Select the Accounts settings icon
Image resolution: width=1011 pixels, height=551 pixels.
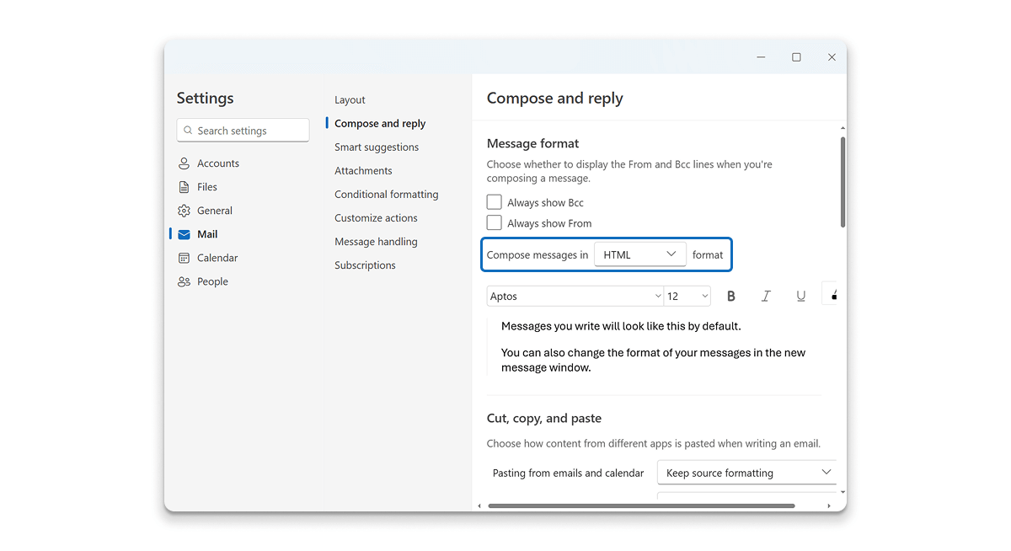184,163
